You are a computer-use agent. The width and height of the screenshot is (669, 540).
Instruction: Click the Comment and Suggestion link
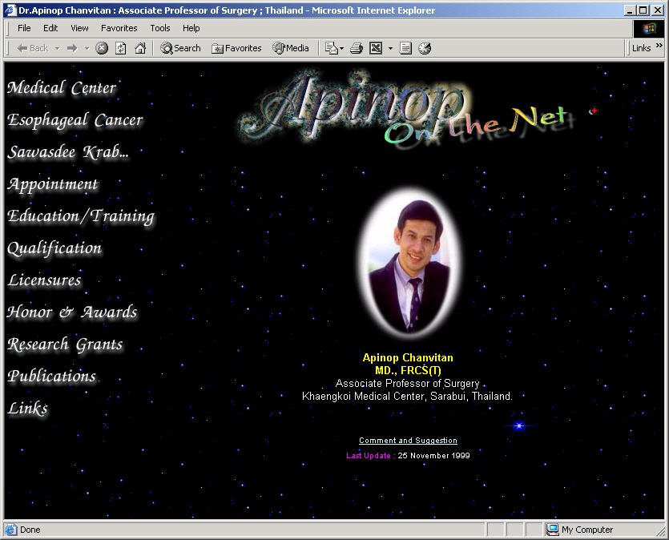click(x=408, y=441)
